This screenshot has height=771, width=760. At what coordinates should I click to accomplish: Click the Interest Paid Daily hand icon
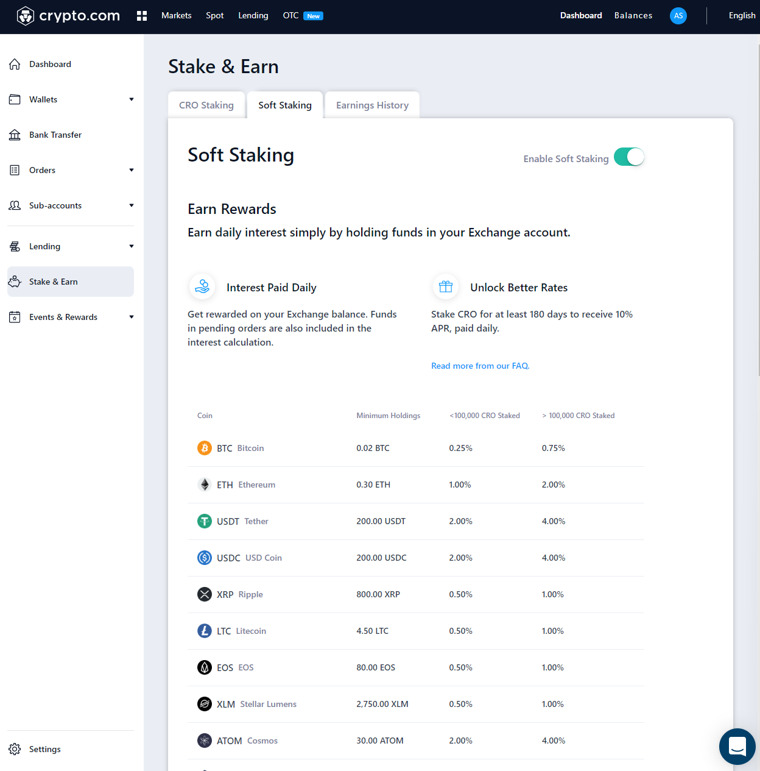202,286
